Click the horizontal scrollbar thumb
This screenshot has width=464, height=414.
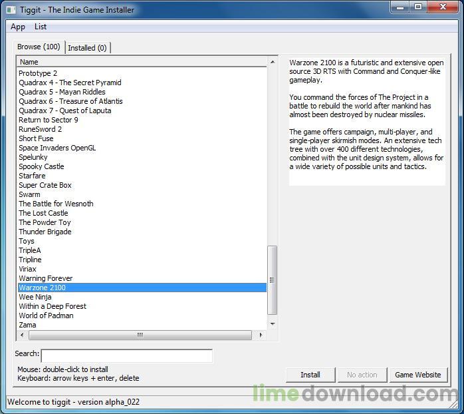coord(140,335)
